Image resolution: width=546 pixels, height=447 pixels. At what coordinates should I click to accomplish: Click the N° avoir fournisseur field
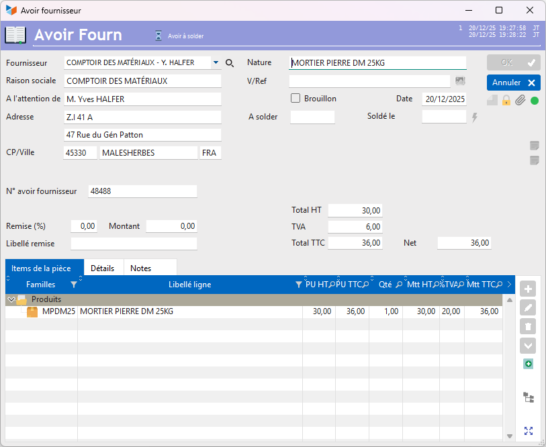point(142,191)
